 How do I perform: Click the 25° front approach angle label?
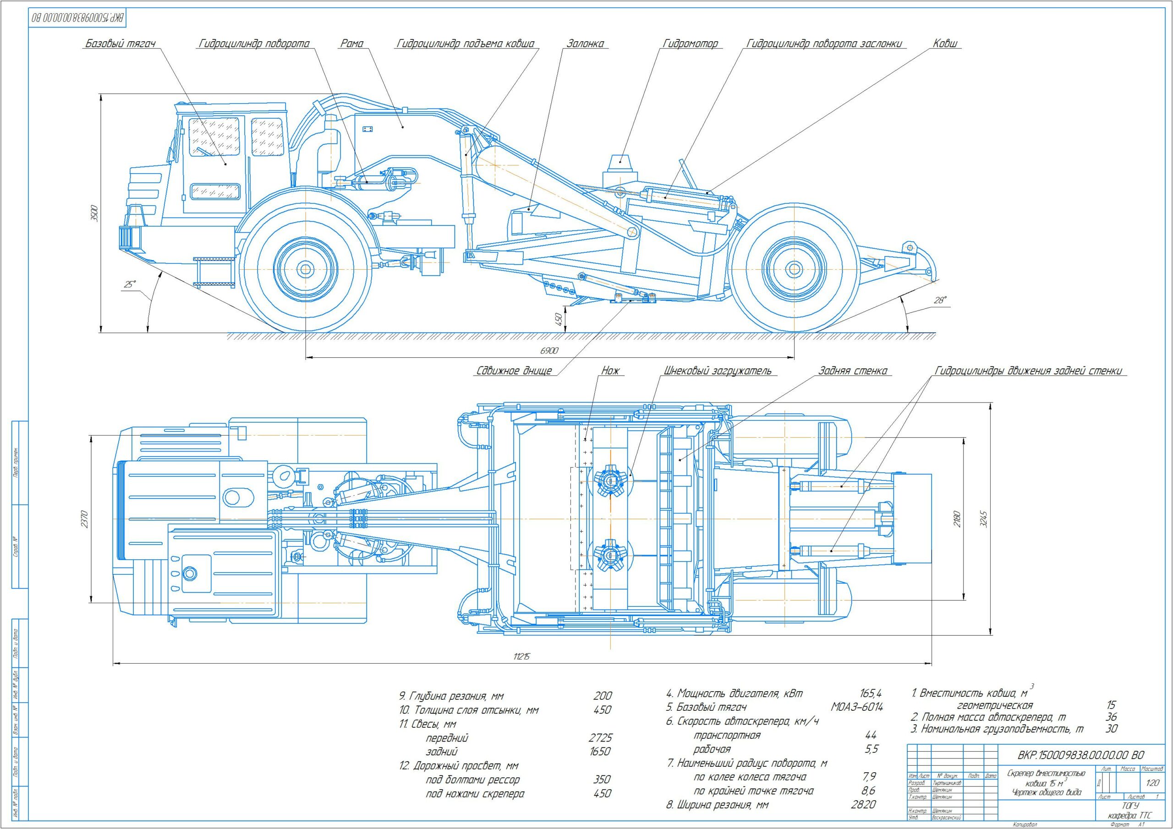coord(130,285)
